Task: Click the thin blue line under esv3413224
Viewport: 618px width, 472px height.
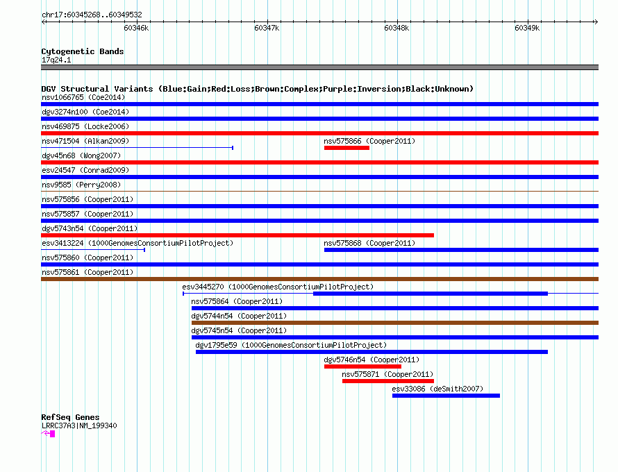Action: click(93, 250)
